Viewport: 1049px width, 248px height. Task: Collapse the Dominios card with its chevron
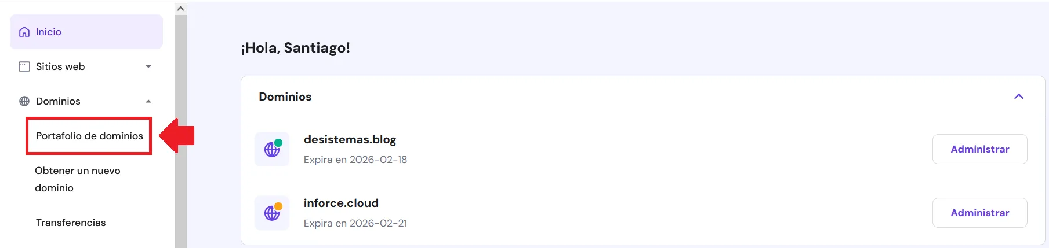(x=1018, y=97)
